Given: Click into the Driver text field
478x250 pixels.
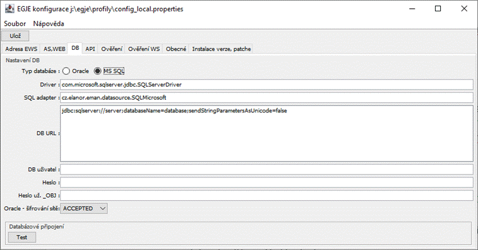Looking at the screenshot, I should click(266, 85).
